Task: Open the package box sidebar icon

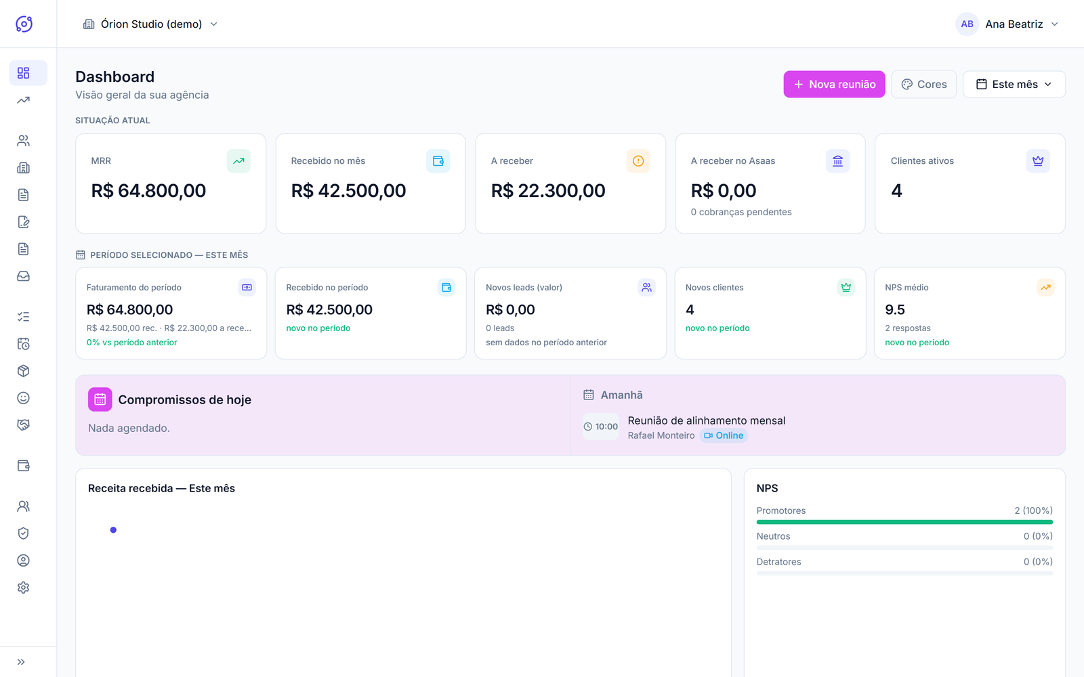Action: pyautogui.click(x=24, y=371)
